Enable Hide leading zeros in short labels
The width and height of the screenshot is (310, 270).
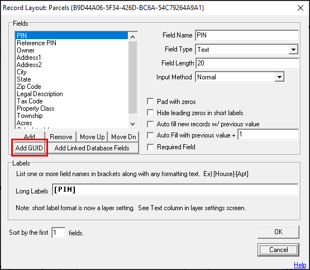point(150,113)
